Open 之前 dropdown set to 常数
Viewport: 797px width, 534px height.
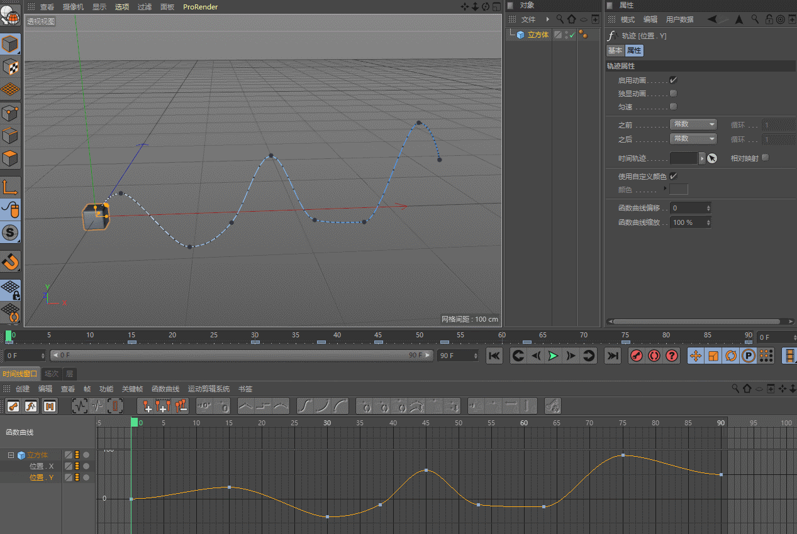click(x=693, y=124)
